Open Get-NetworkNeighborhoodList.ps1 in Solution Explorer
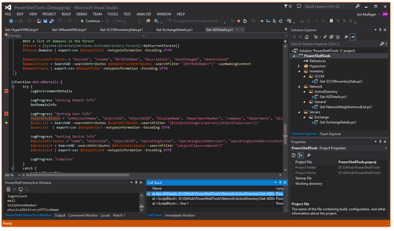 tap(346, 107)
